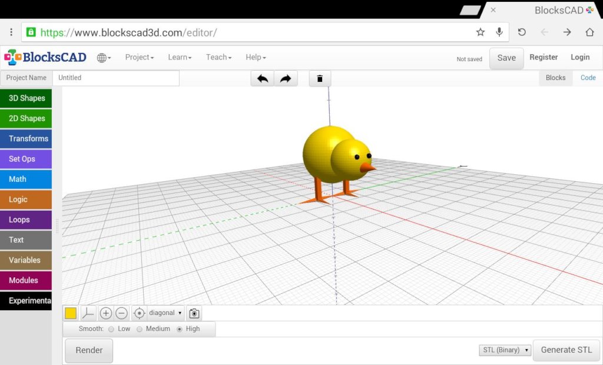
Task: Redo with the right curved arrow
Action: click(x=286, y=78)
